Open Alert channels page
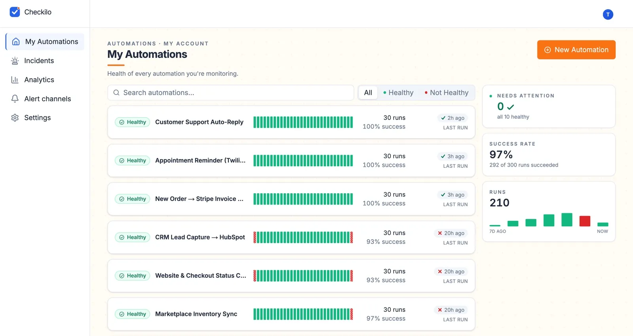 [x=45, y=99]
